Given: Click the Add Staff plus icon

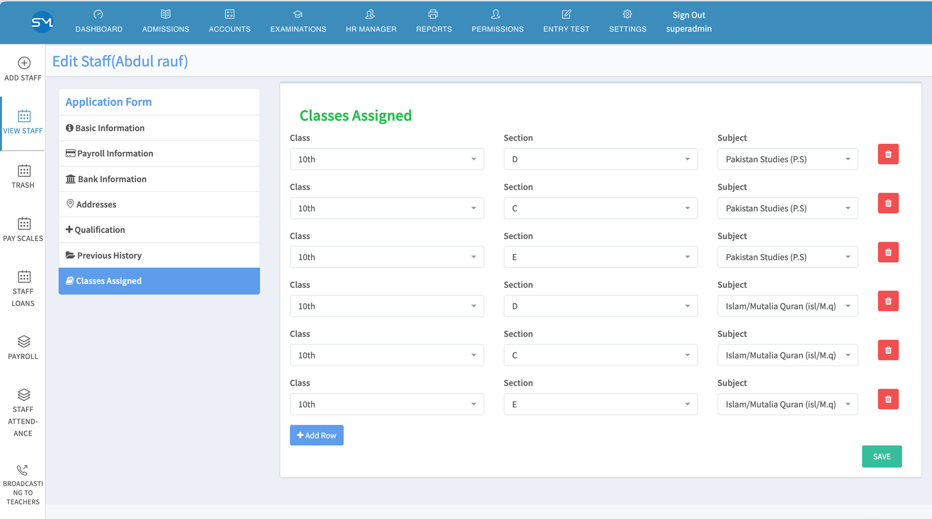Looking at the screenshot, I should pos(24,63).
